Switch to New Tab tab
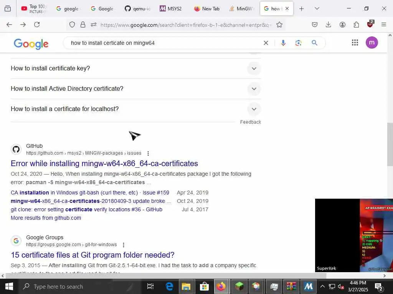 (x=207, y=8)
